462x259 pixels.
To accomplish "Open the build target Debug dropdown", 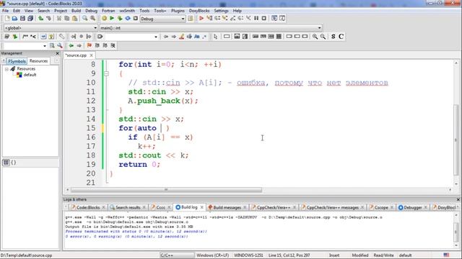I will pyautogui.click(x=162, y=19).
